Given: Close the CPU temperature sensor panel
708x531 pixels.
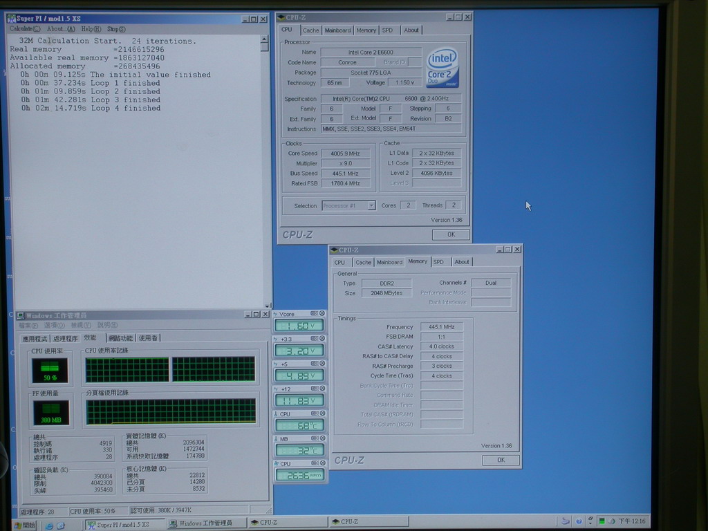Looking at the screenshot, I should pyautogui.click(x=322, y=413).
